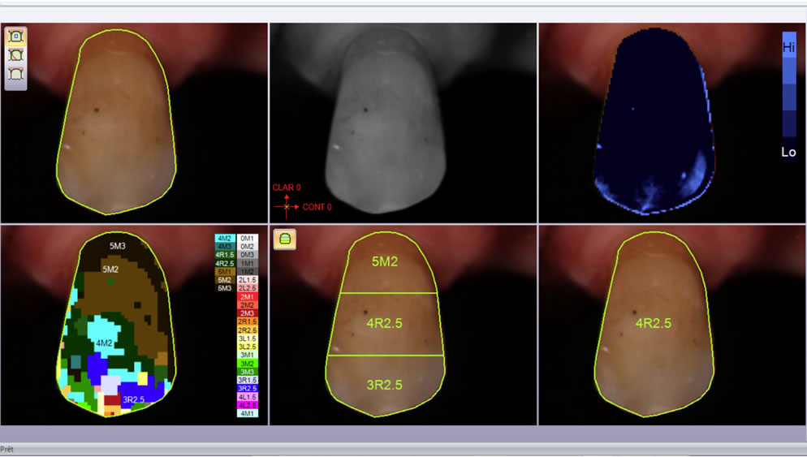Pick the 3R2.5 blue legend swatch
This screenshot has width=807, height=457.
click(x=248, y=388)
